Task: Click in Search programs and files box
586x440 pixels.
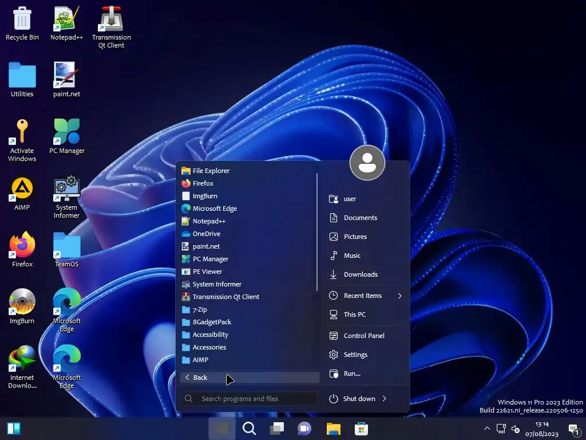Action: click(x=250, y=399)
